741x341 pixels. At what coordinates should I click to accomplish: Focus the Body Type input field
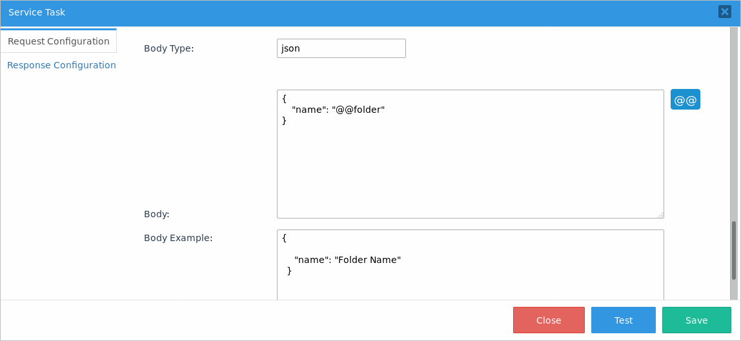[x=341, y=48]
